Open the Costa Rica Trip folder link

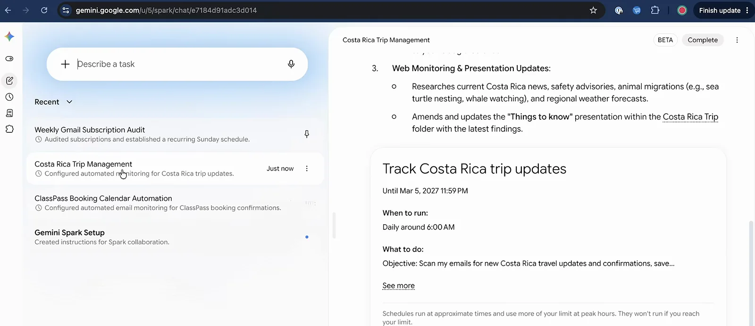tap(690, 117)
